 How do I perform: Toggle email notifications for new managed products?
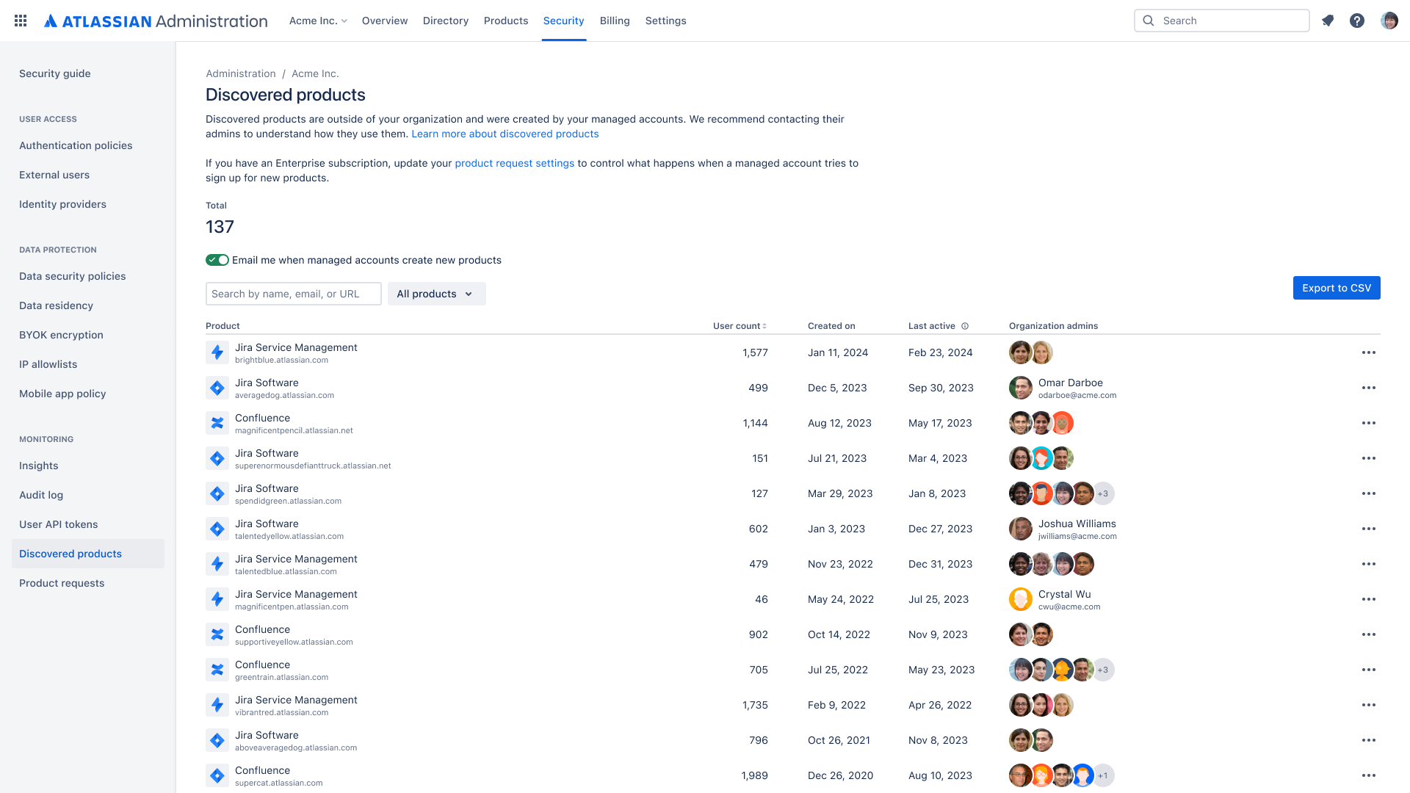(216, 259)
